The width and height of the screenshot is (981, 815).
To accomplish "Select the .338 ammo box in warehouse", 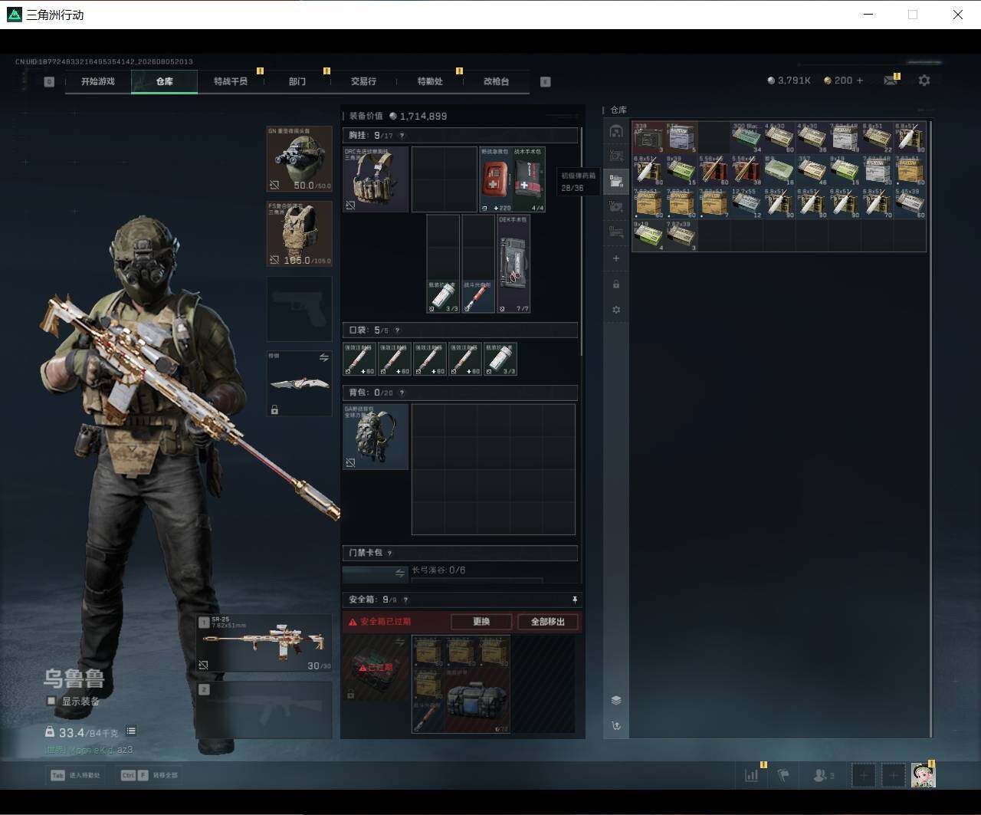I will 649,137.
